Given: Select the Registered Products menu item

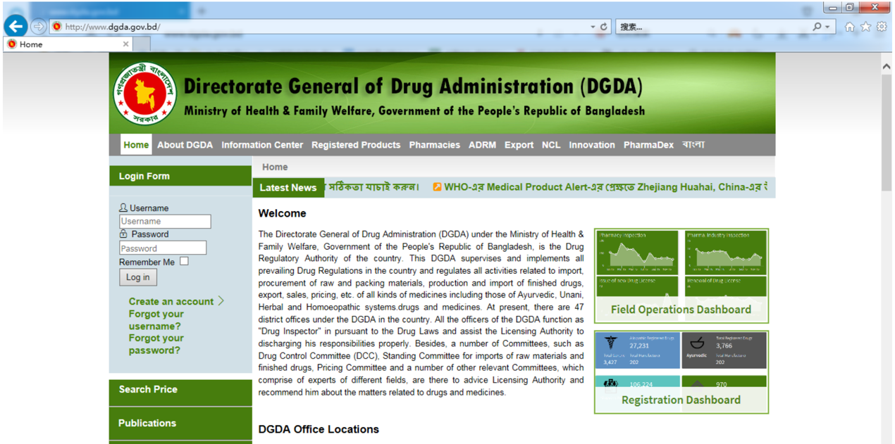Looking at the screenshot, I should pyautogui.click(x=355, y=145).
